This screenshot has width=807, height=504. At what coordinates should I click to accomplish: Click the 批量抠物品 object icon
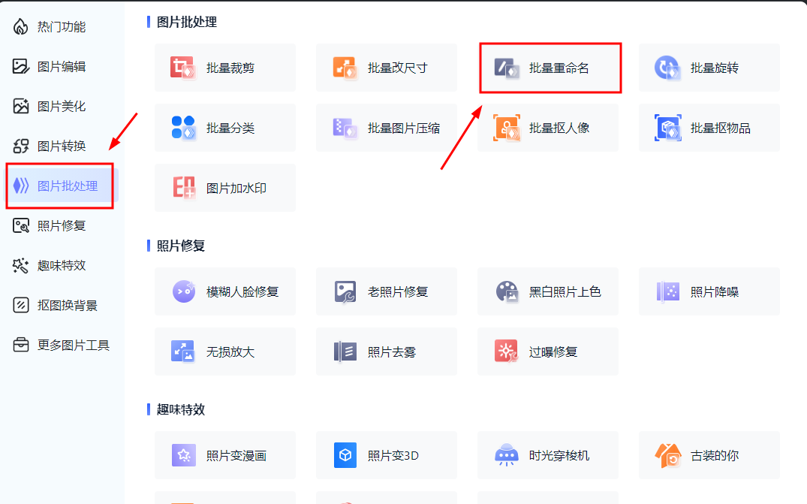tap(668, 128)
